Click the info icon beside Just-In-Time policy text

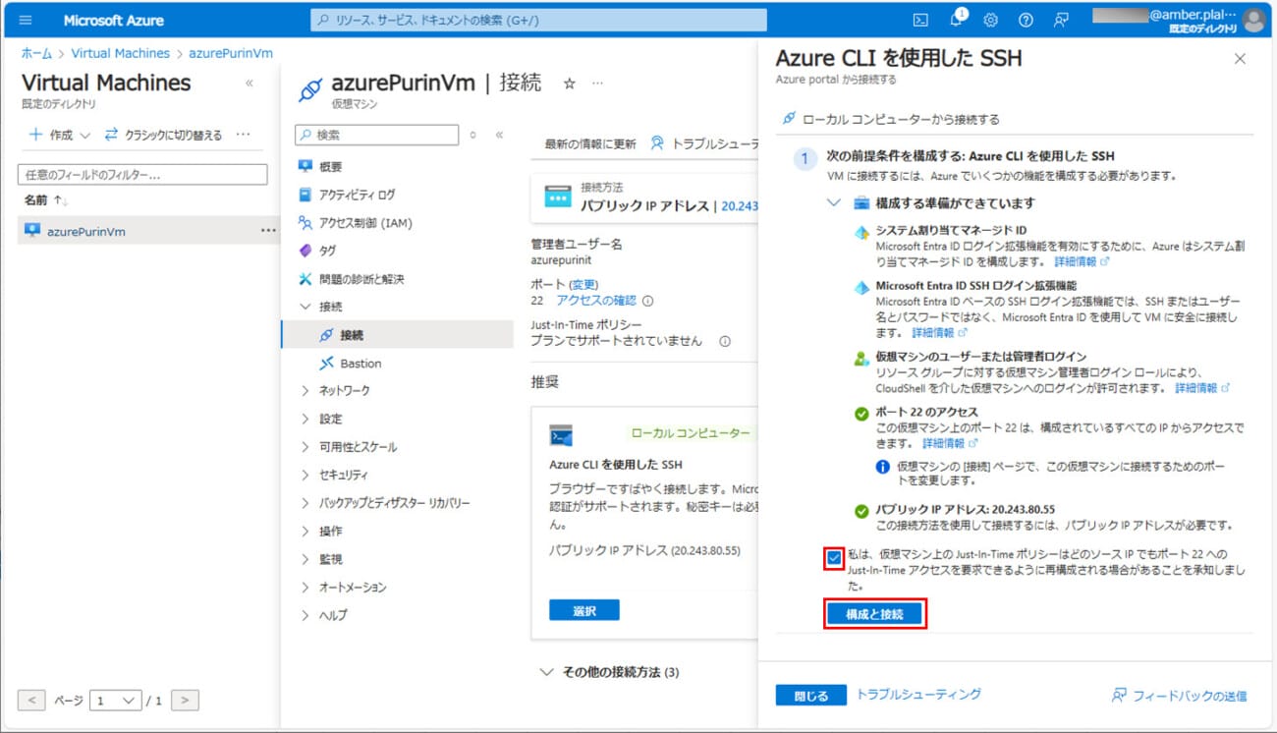click(725, 342)
